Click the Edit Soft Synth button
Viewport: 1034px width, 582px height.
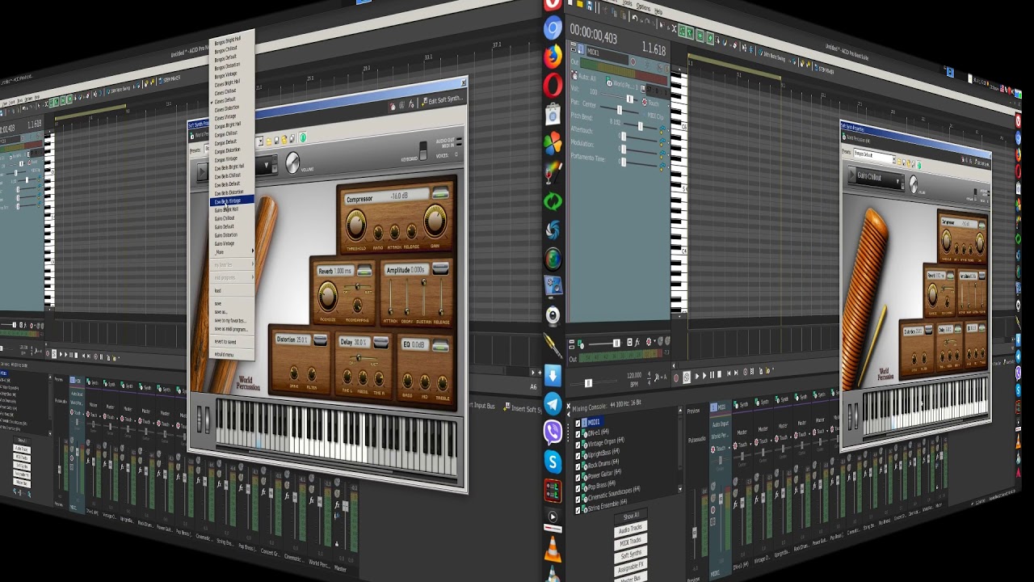[443, 101]
